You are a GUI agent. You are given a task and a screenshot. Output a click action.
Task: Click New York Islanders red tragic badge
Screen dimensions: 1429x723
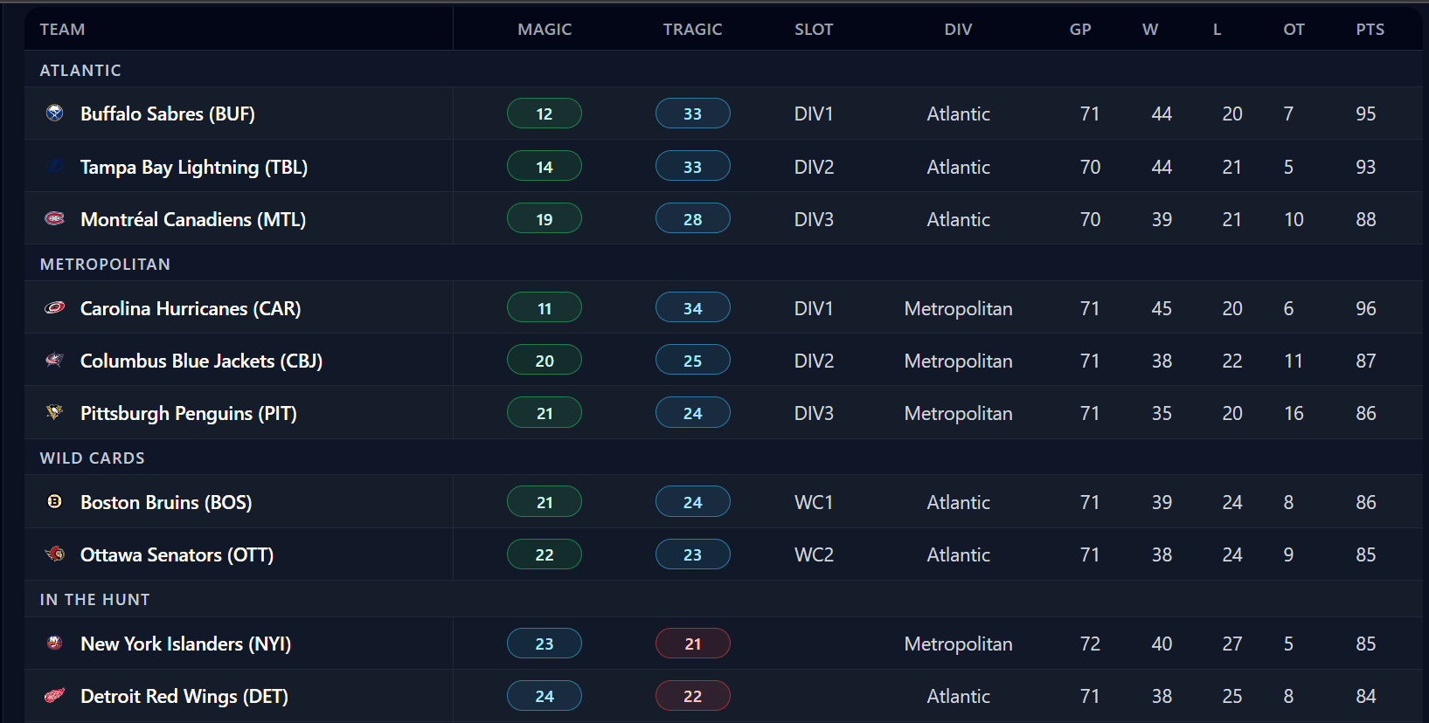click(x=692, y=644)
